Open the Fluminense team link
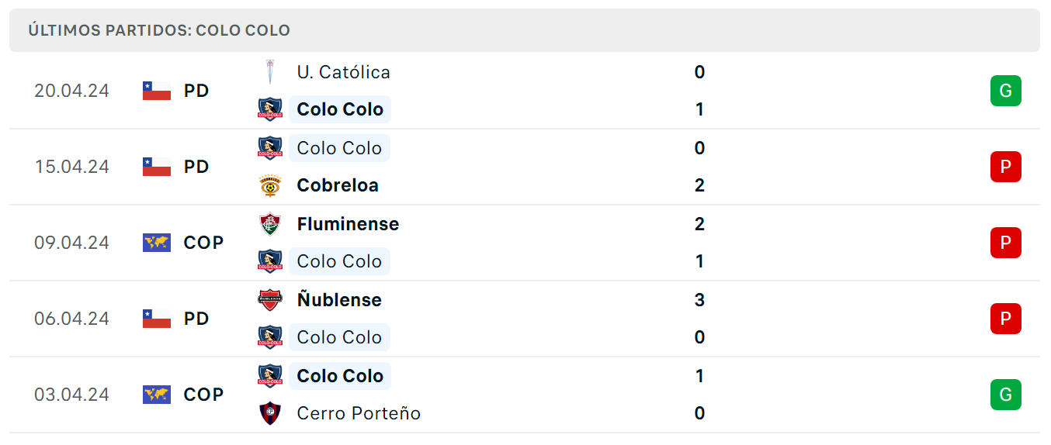The width and height of the screenshot is (1051, 445). (348, 224)
